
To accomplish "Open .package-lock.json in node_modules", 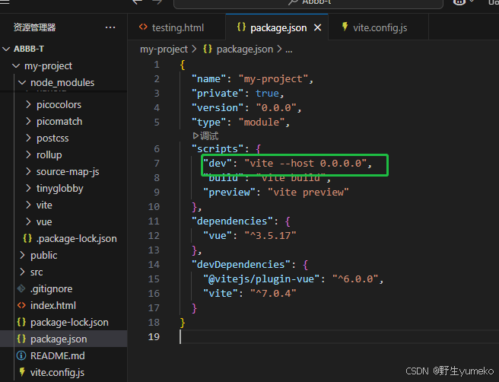I will 76,238.
